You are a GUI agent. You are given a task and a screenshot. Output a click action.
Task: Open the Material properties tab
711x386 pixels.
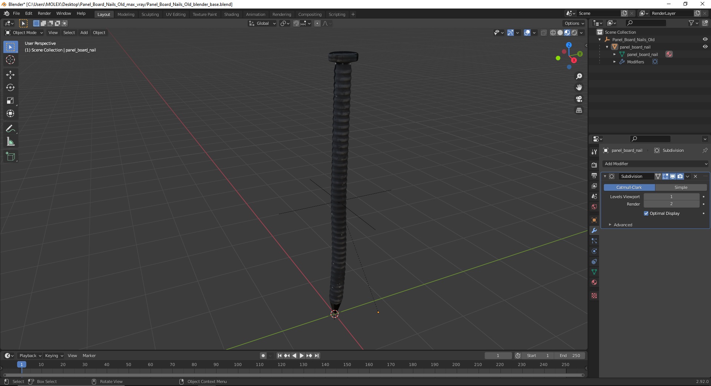(594, 282)
